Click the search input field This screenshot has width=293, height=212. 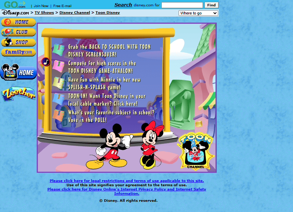tap(182, 5)
